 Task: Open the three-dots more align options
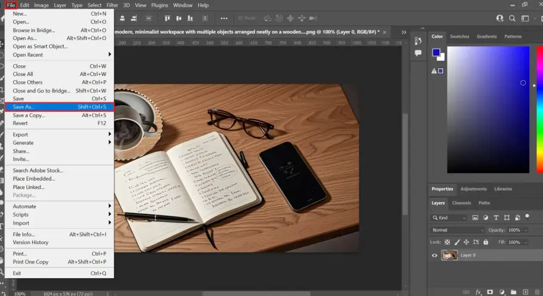click(224, 18)
